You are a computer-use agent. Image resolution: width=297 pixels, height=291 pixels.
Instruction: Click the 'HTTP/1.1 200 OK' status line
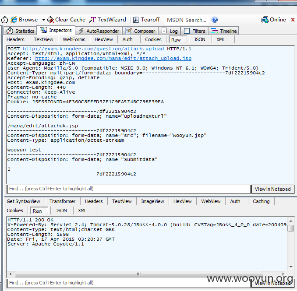(x=30, y=220)
